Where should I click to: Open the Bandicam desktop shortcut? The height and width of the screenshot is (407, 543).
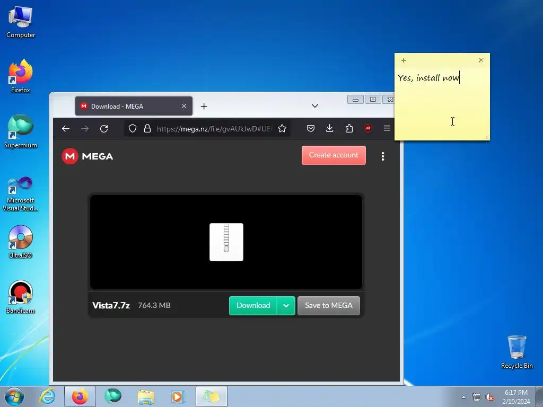coord(21,297)
